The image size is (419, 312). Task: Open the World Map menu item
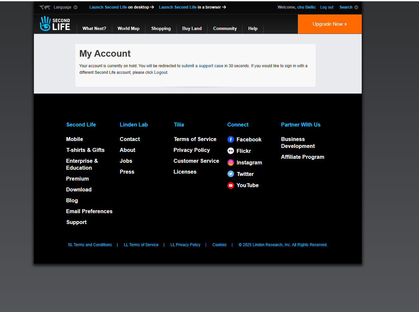pos(128,29)
